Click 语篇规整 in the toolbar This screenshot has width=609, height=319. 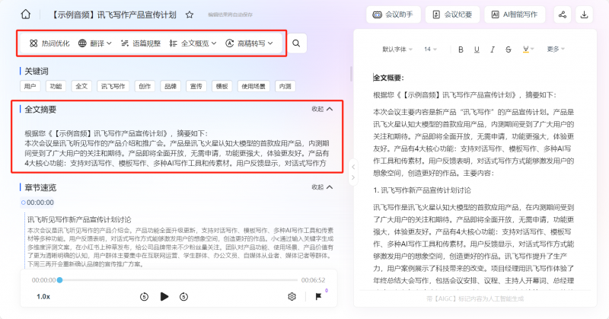point(141,43)
